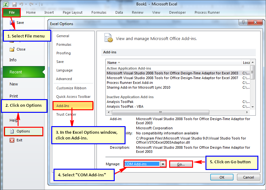Sort add-ins by the Name column header
The image size is (266, 190).
pos(112,63)
